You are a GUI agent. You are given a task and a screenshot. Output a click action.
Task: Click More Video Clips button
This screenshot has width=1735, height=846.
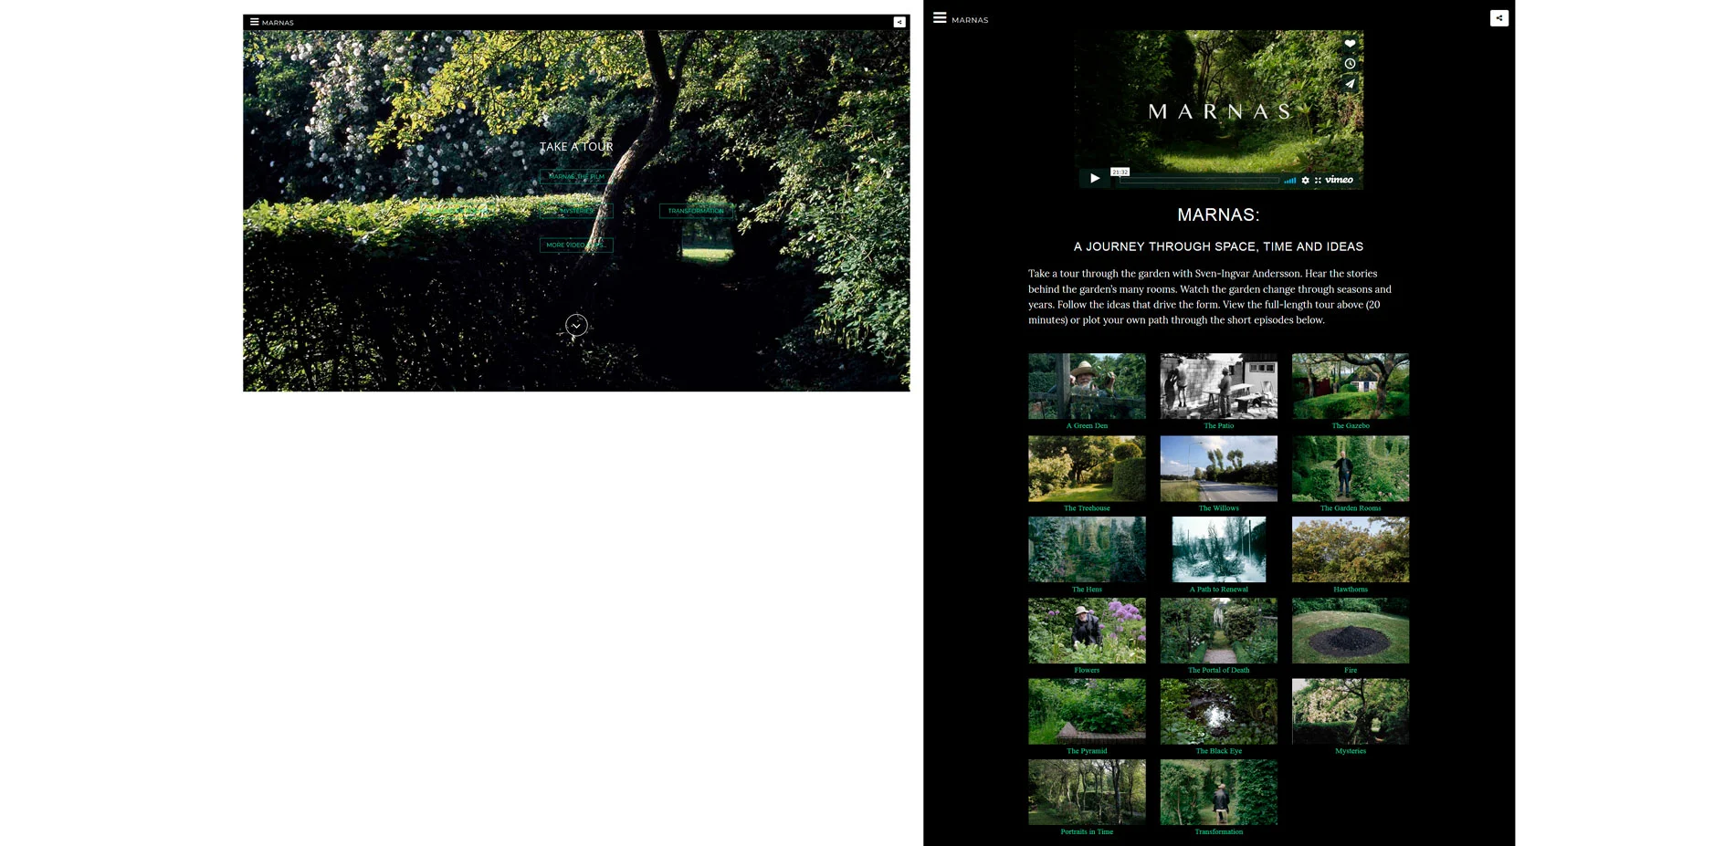click(576, 245)
